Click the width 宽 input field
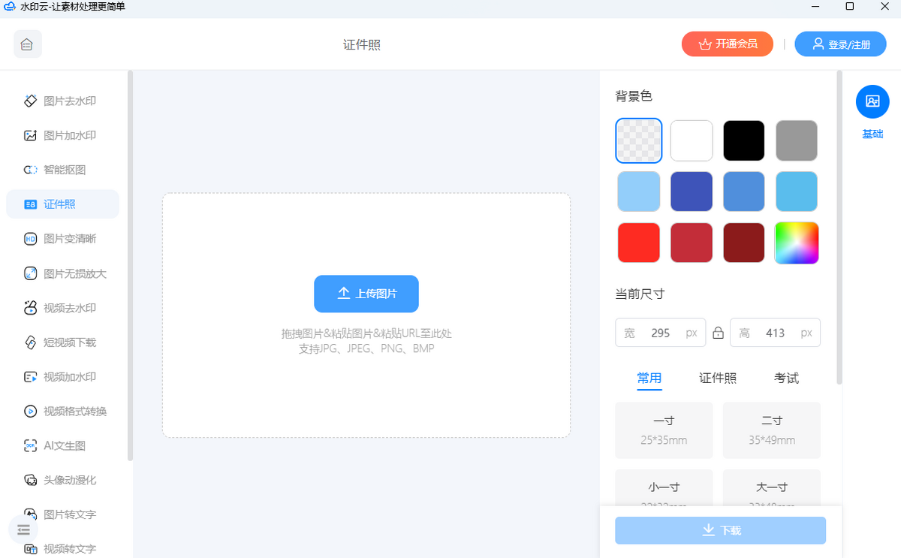 [660, 333]
